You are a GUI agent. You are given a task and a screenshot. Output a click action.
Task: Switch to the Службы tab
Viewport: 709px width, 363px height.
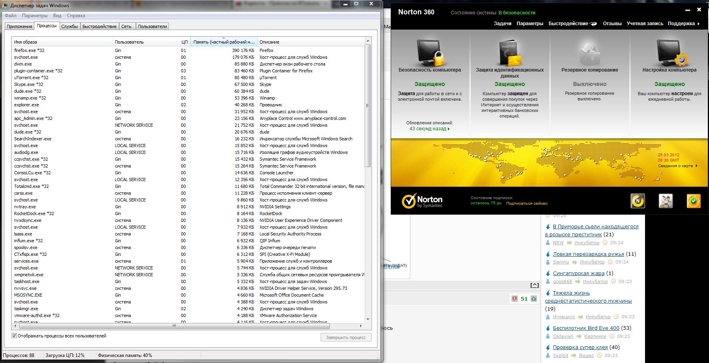(x=70, y=26)
